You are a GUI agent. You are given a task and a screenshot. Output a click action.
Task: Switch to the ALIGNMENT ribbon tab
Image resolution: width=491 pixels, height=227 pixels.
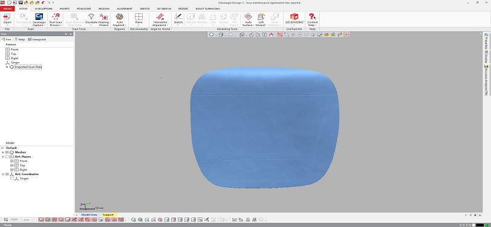coord(125,9)
